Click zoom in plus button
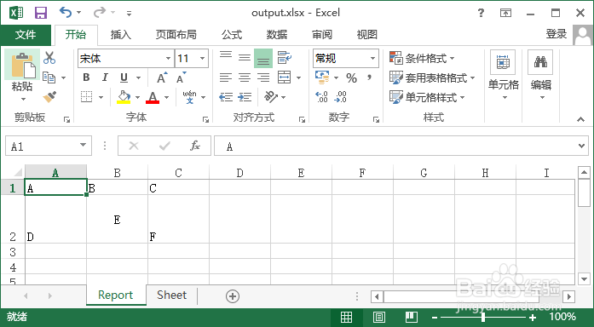The width and height of the screenshot is (594, 327). point(533,317)
